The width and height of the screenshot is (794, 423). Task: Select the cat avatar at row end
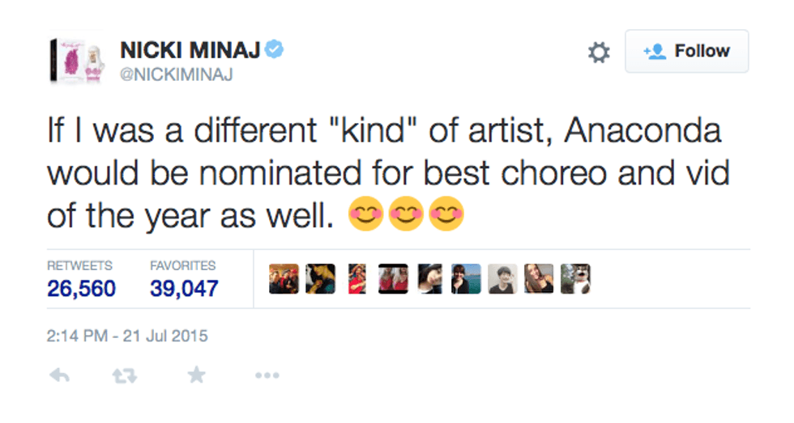pos(575,279)
